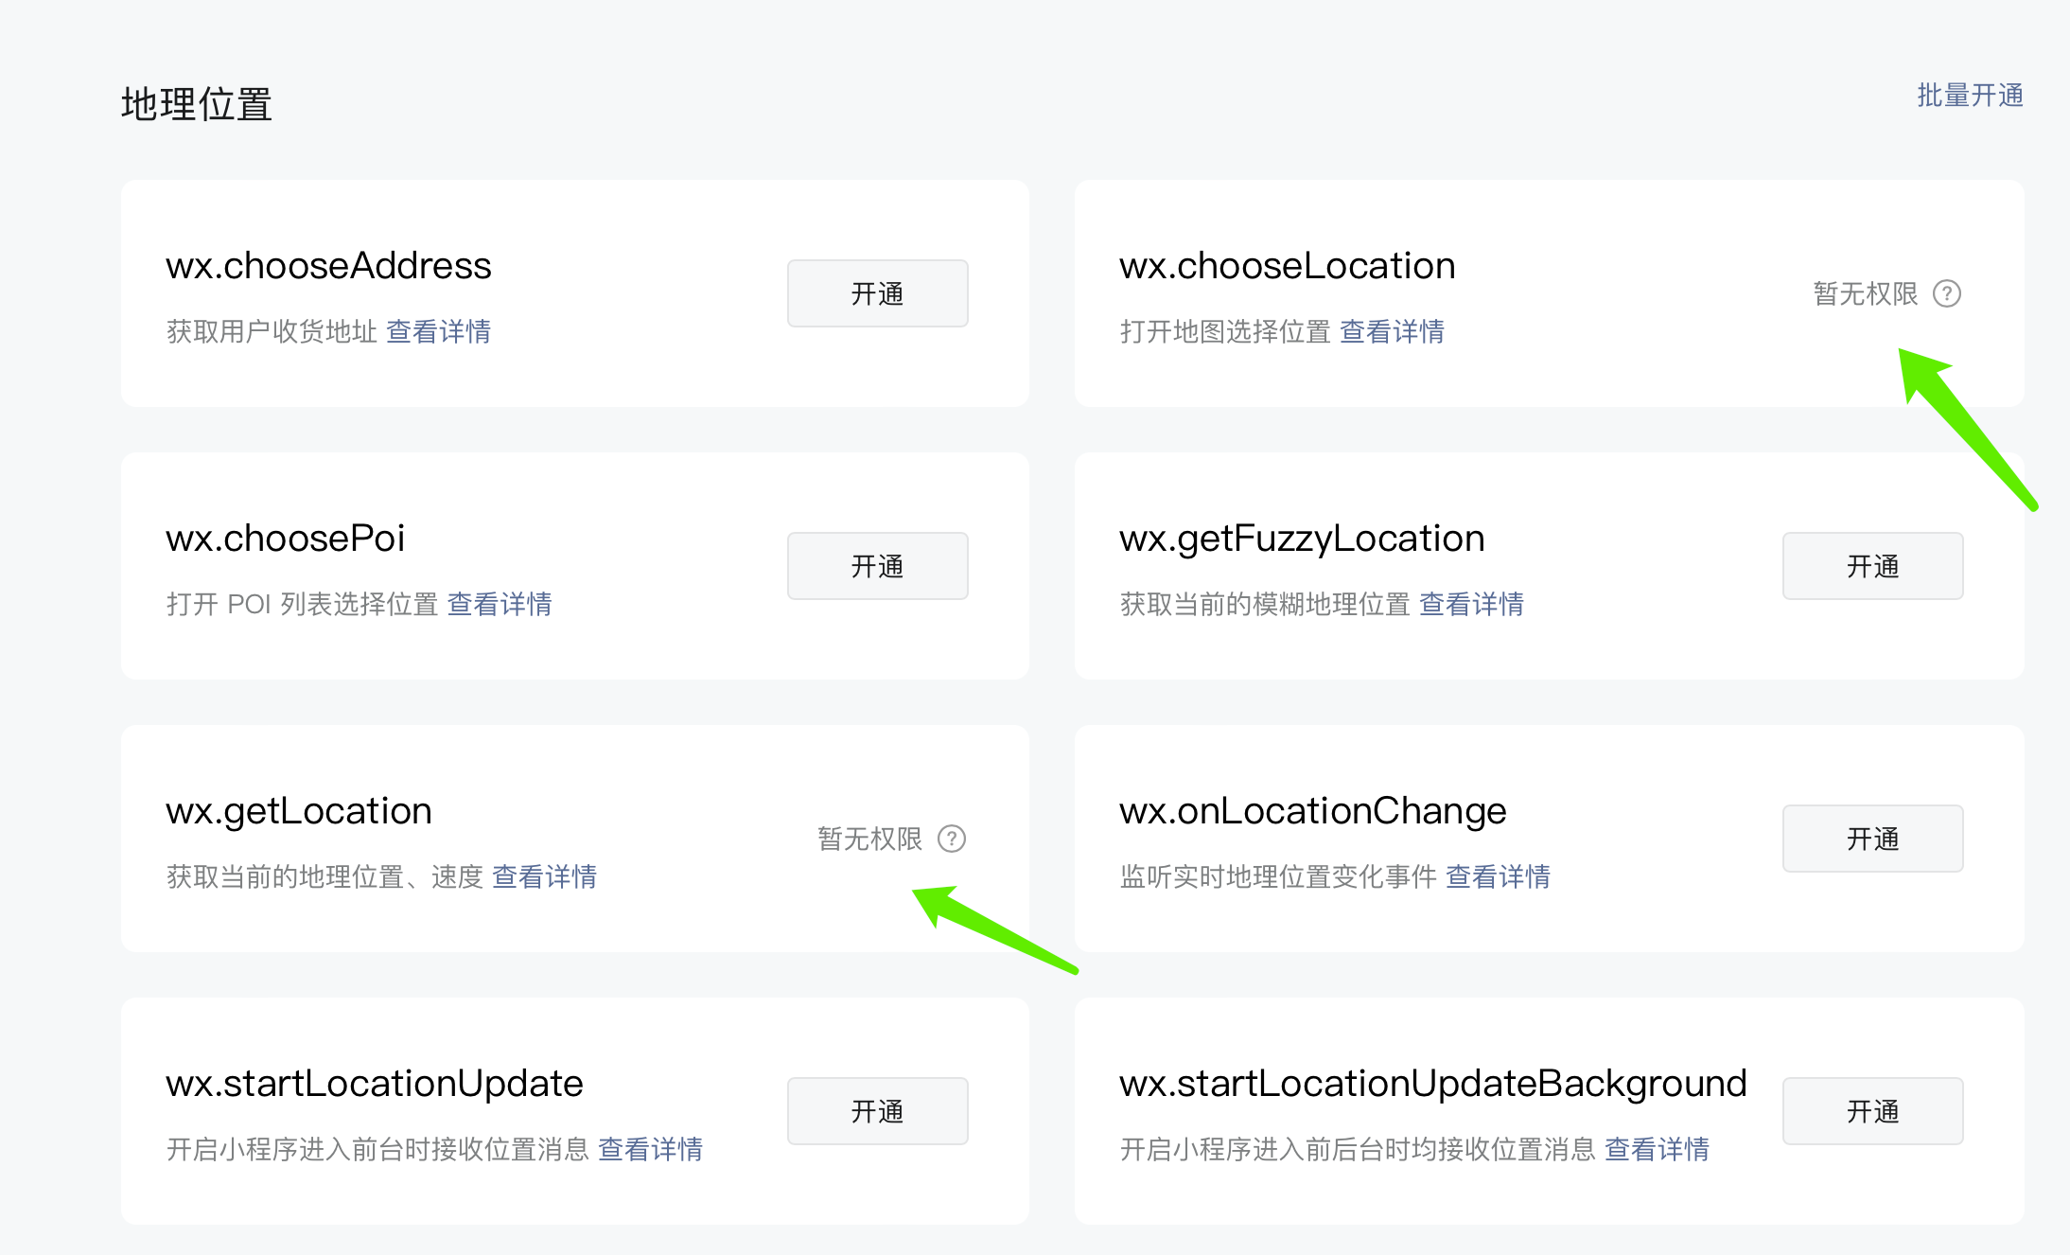Viewport: 2070px width, 1255px height.
Task: View details link for wx.getLocation
Action: coord(544,876)
